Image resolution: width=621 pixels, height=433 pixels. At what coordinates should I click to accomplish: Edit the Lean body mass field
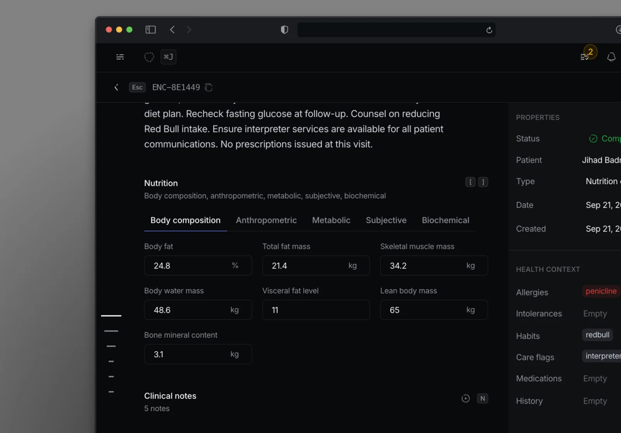(x=434, y=310)
